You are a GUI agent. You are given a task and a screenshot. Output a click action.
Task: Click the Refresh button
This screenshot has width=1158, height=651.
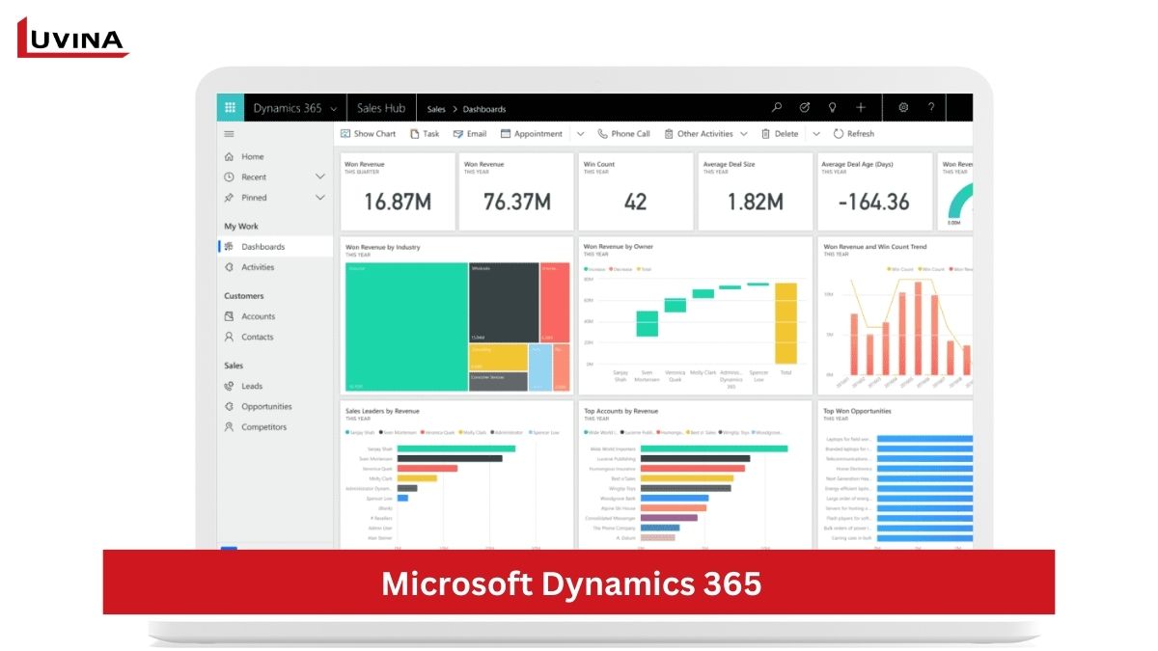[x=854, y=134]
